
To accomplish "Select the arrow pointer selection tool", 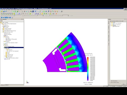I will point(38,11).
